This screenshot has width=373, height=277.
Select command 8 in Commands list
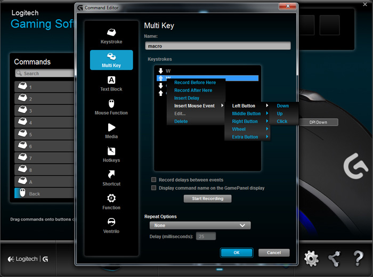[x=44, y=170]
